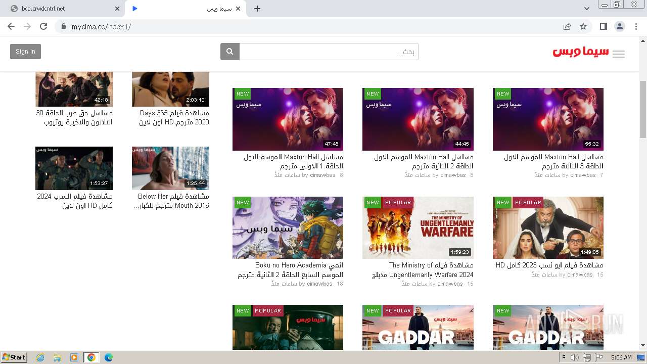The height and width of the screenshot is (364, 647).
Task: Launch Microsoft Edge from the taskbar
Action: [108, 357]
